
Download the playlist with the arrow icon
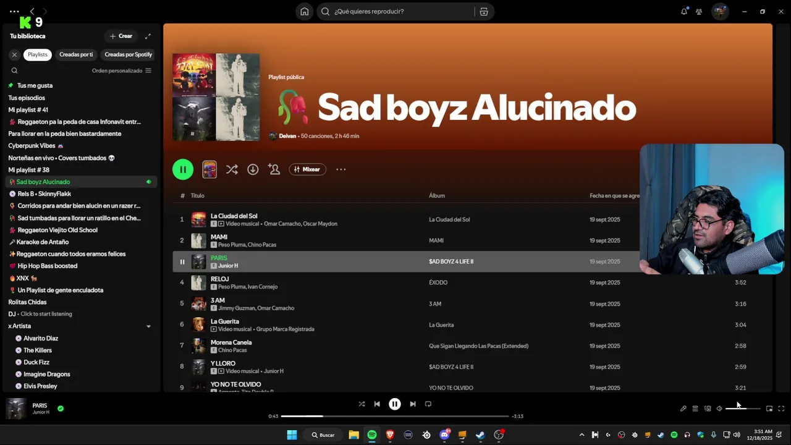click(253, 169)
